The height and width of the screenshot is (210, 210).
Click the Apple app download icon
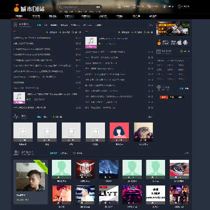click(x=179, y=42)
